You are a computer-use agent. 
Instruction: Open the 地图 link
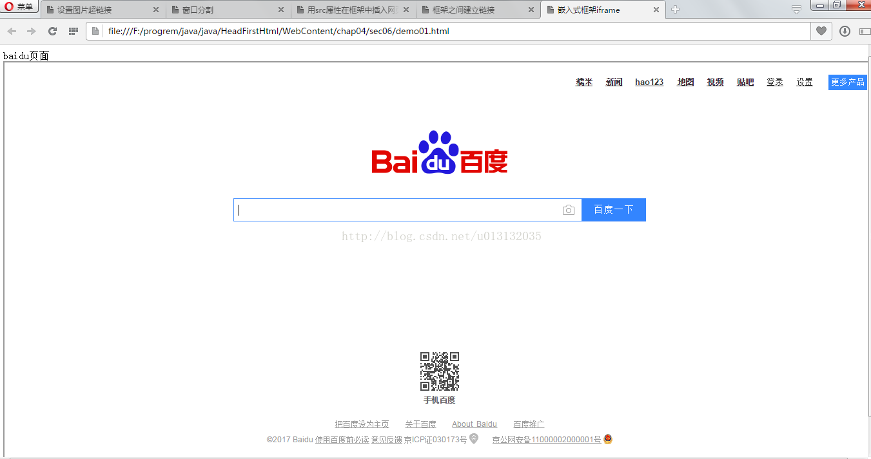pyautogui.click(x=685, y=82)
